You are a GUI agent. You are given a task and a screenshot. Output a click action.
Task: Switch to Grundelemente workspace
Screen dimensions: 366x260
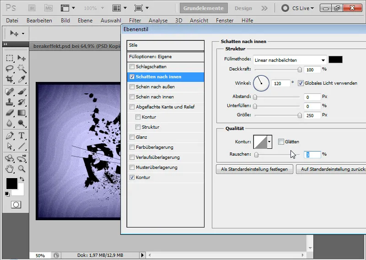point(204,8)
